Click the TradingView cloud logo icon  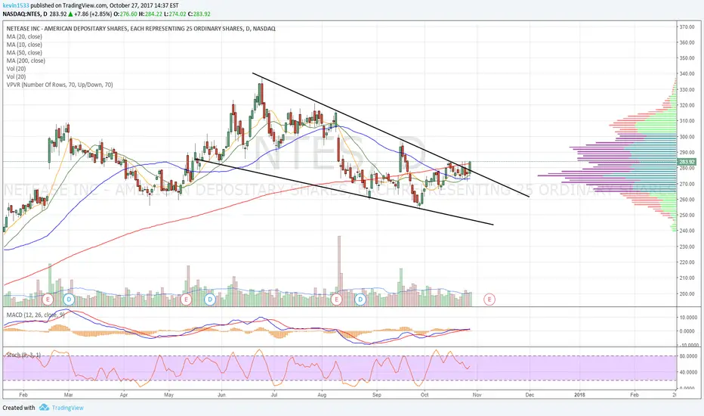(44, 408)
